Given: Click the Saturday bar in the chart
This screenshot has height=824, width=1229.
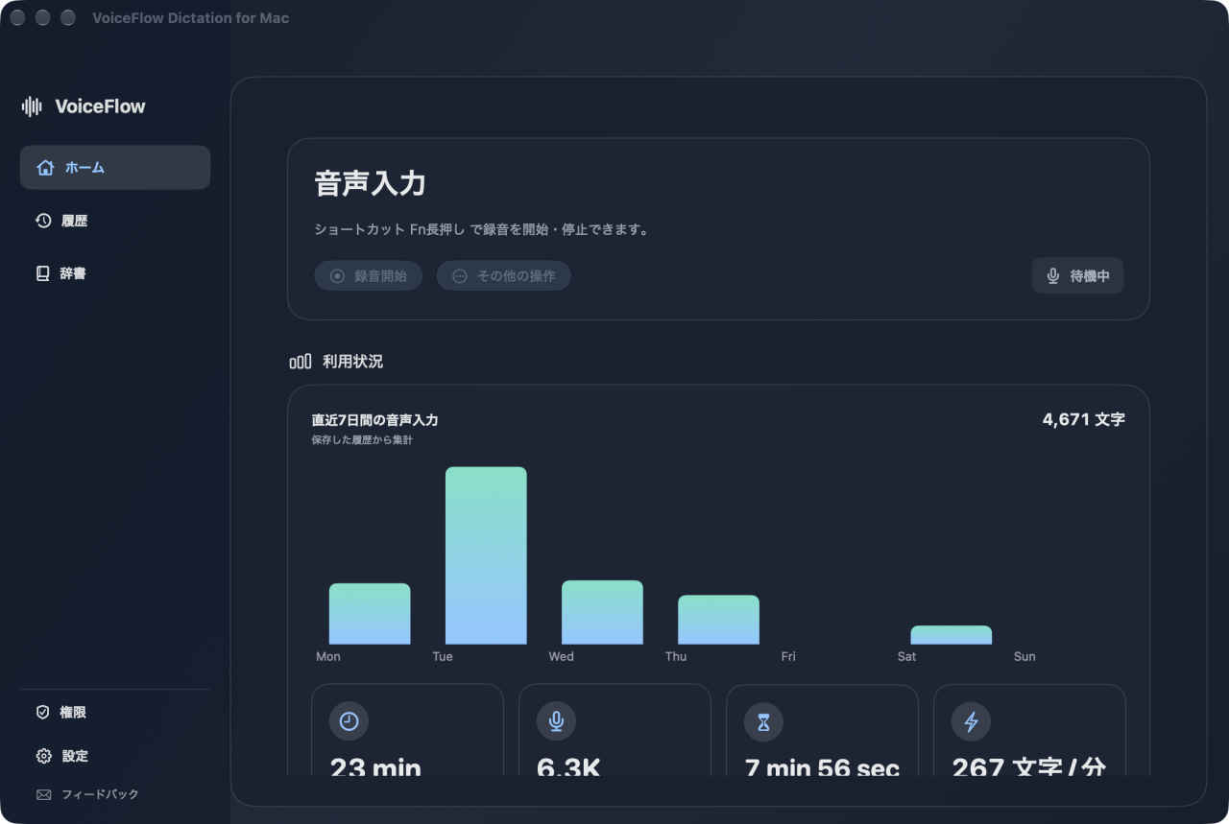Looking at the screenshot, I should (951, 635).
